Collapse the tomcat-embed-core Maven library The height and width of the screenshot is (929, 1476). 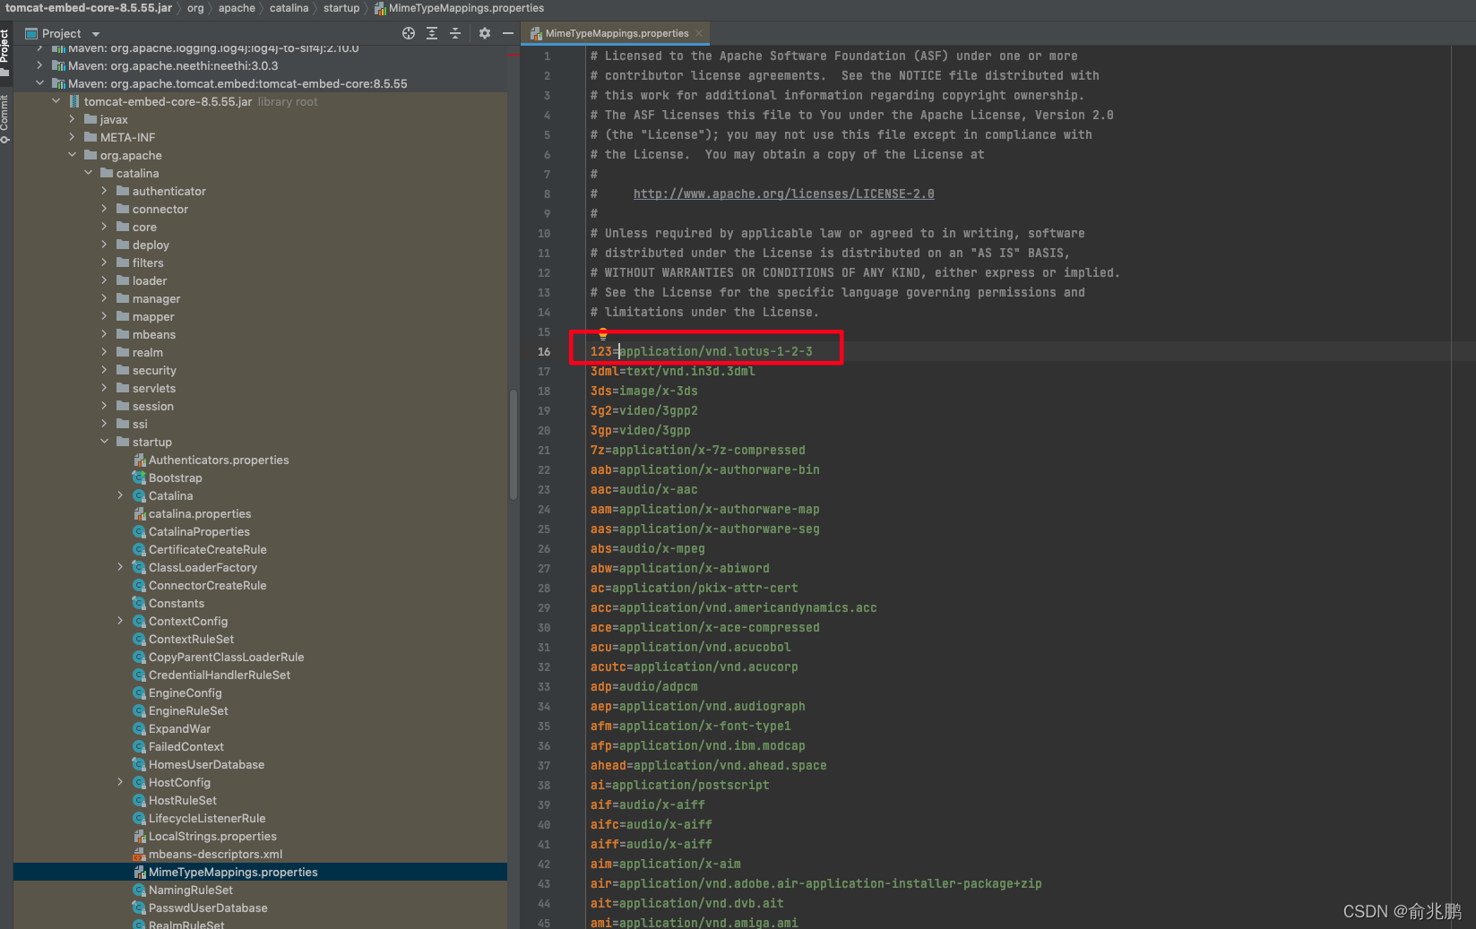(x=39, y=83)
